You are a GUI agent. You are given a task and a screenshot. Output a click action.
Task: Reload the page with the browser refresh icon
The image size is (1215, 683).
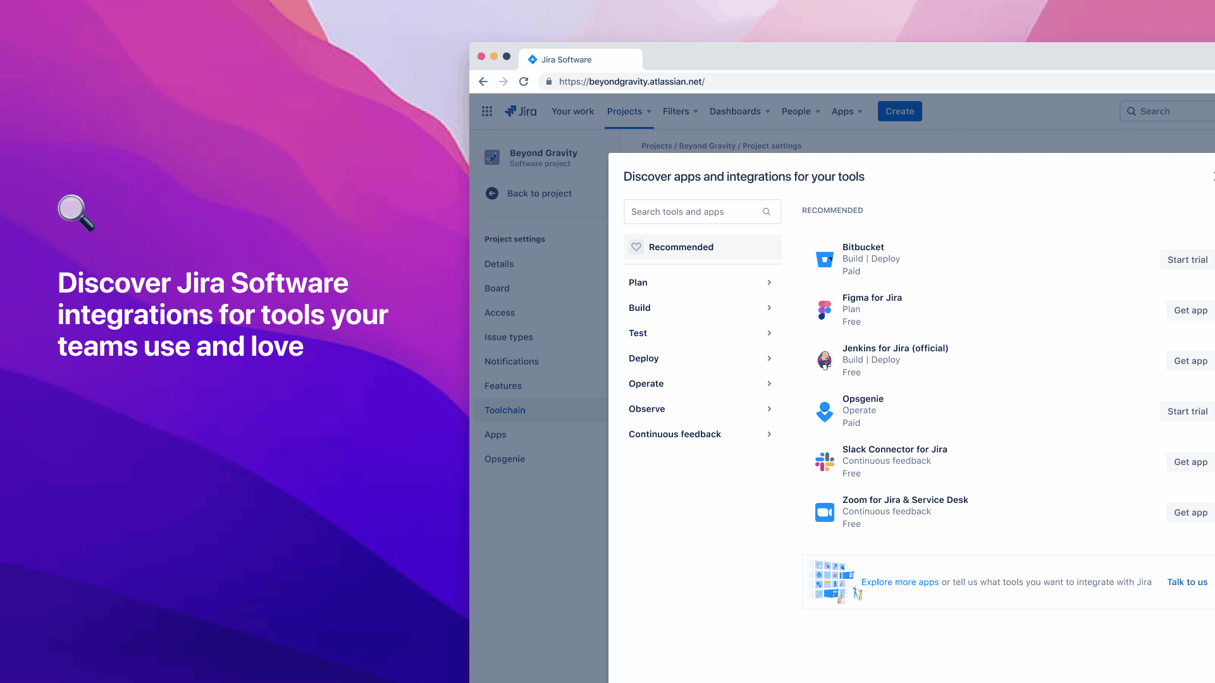tap(524, 82)
